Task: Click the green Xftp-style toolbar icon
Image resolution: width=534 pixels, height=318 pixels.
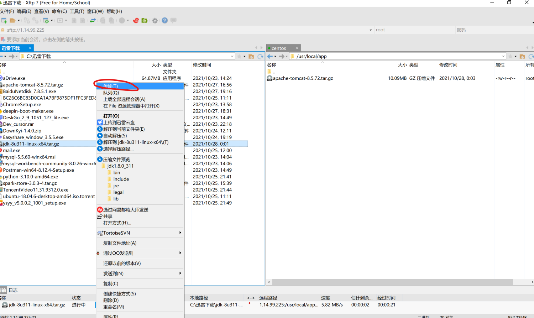Action: click(145, 21)
